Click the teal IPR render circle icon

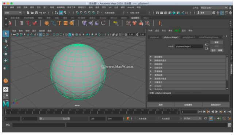point(174,13)
